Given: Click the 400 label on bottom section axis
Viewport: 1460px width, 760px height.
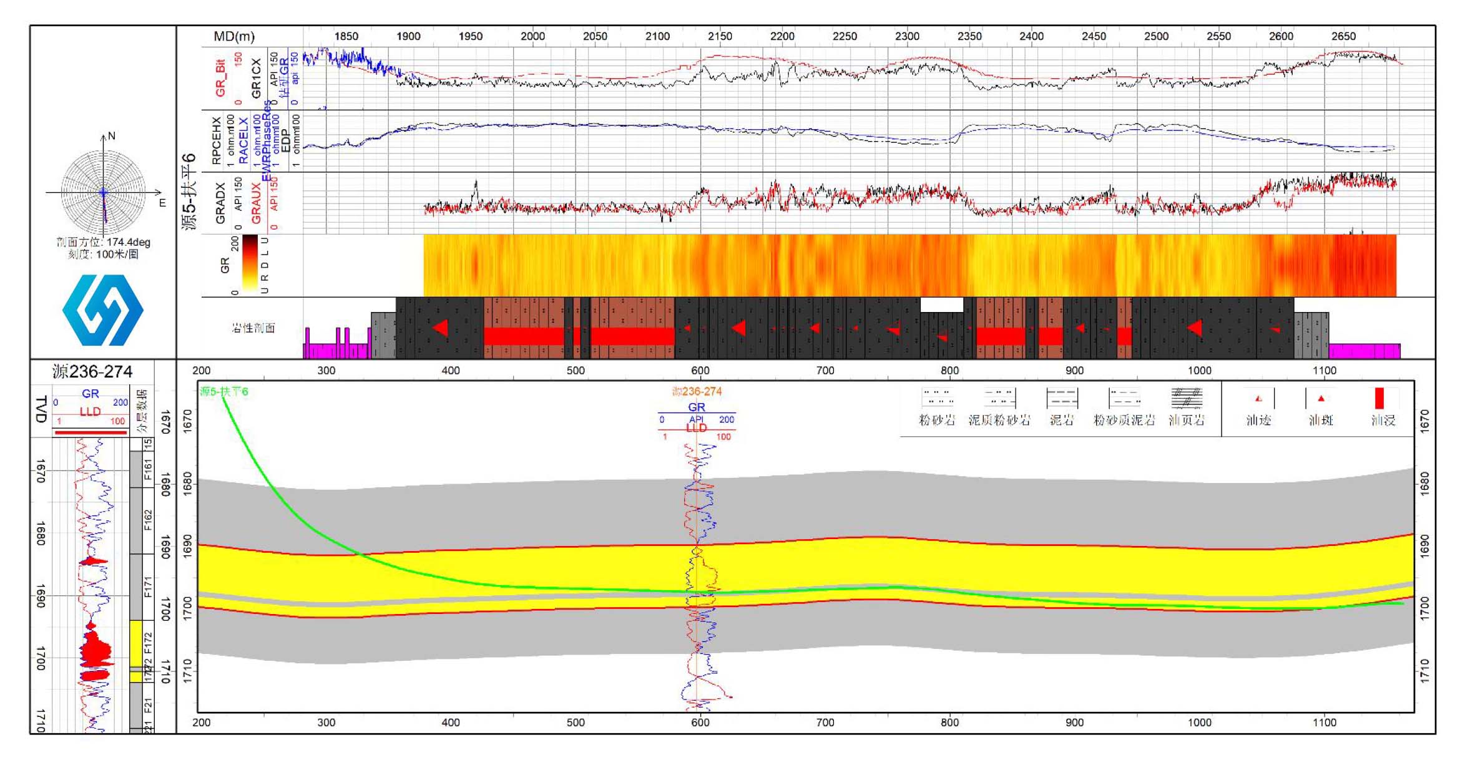Looking at the screenshot, I should pyautogui.click(x=451, y=723).
